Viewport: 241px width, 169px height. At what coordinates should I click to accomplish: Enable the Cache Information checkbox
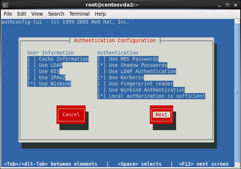(x=58, y=59)
